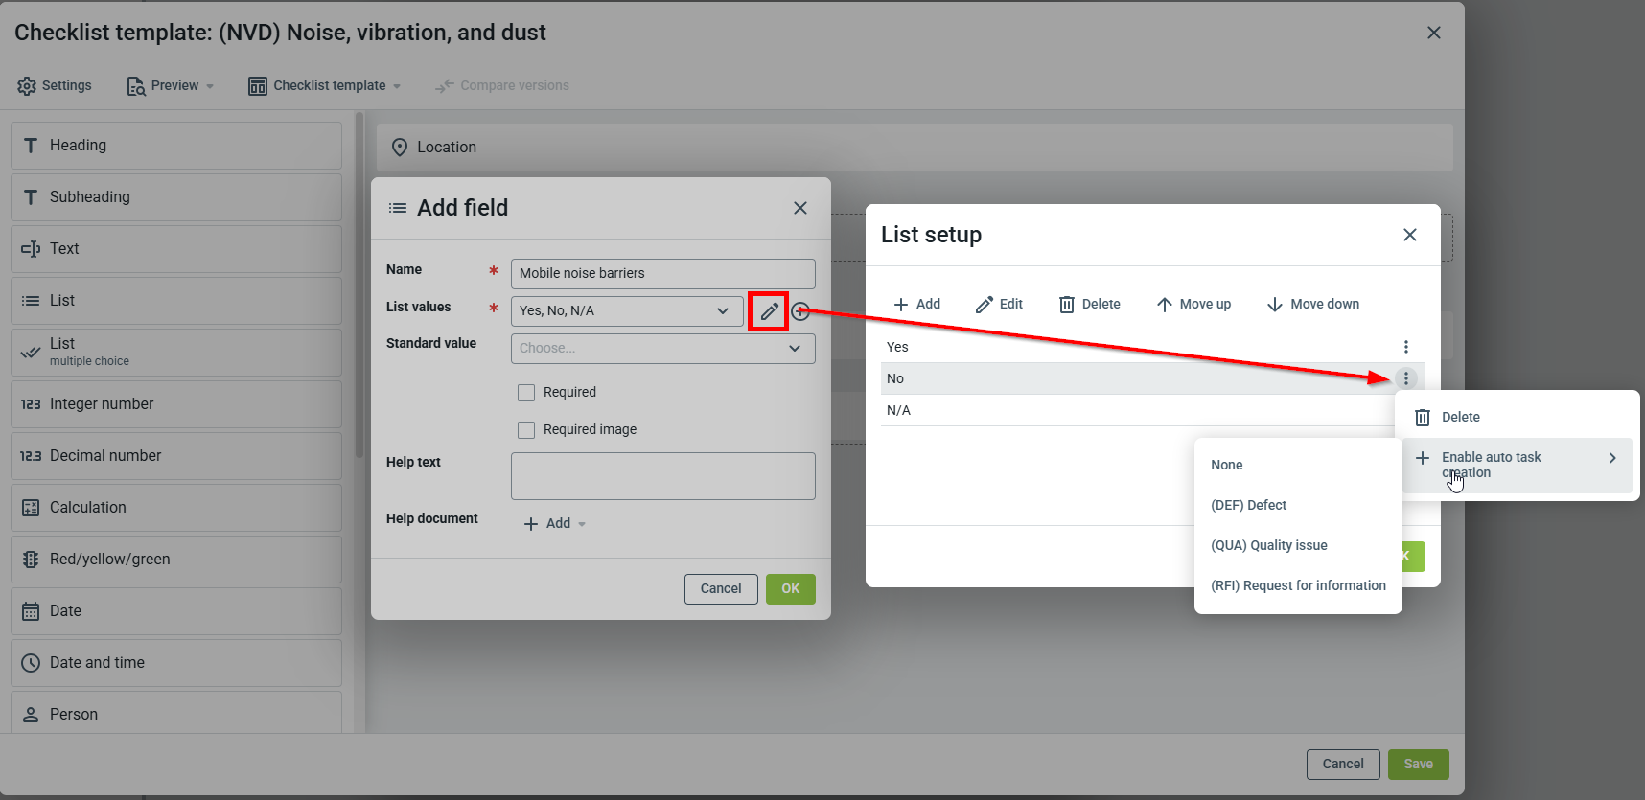Expand the List values dropdown
The width and height of the screenshot is (1645, 800).
(722, 311)
